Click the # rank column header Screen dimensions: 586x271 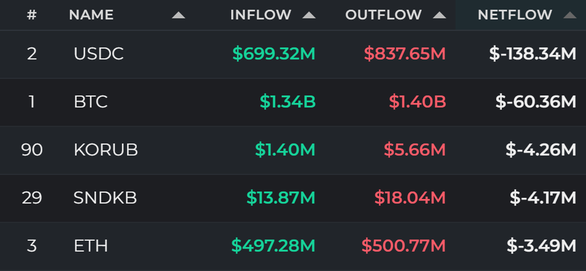pyautogui.click(x=32, y=15)
